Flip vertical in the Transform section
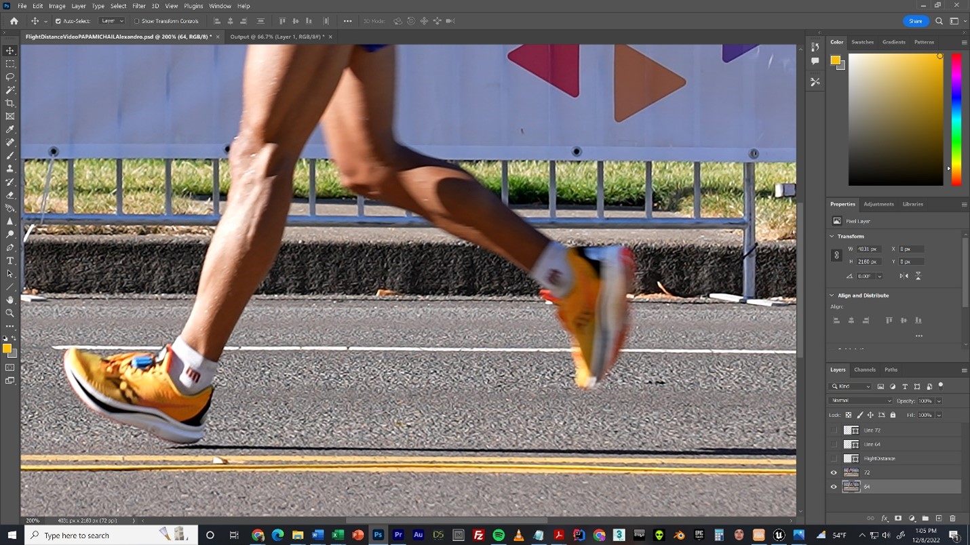This screenshot has width=970, height=545. [x=918, y=276]
